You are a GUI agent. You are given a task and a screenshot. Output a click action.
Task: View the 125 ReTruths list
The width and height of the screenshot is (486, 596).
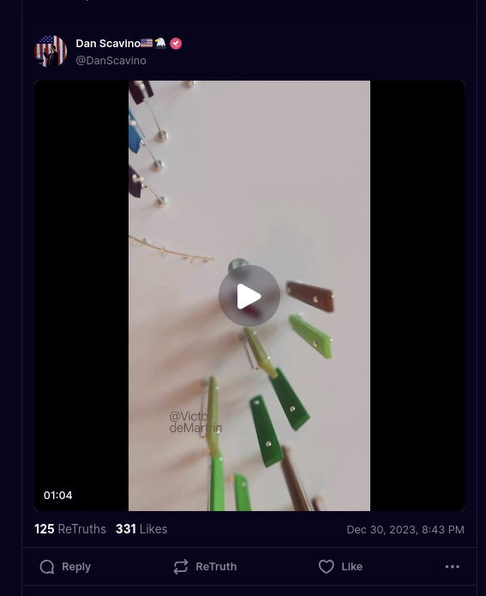click(70, 529)
